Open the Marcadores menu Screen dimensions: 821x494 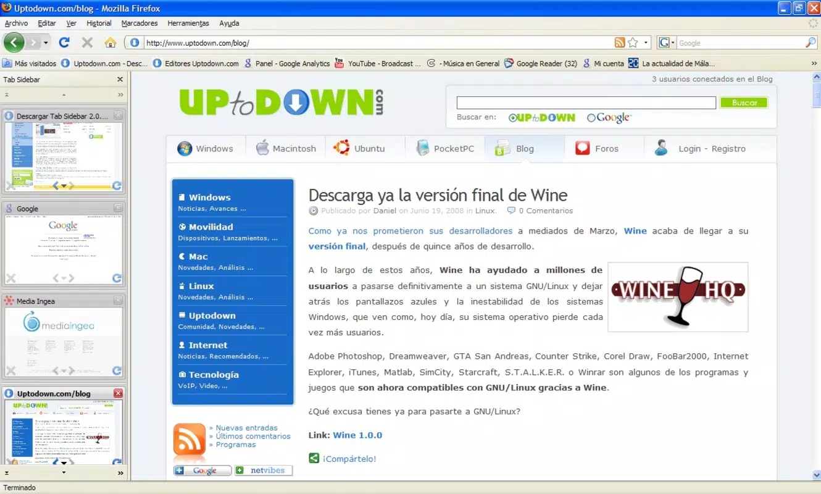140,23
